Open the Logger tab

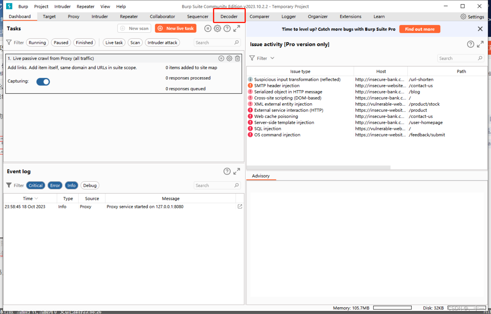click(x=289, y=17)
